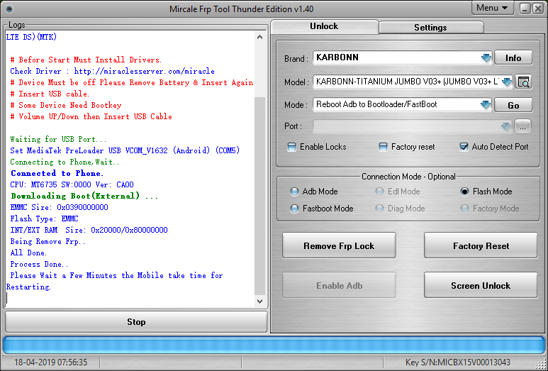
Task: Select Diag Mode radio button
Action: coord(379,209)
